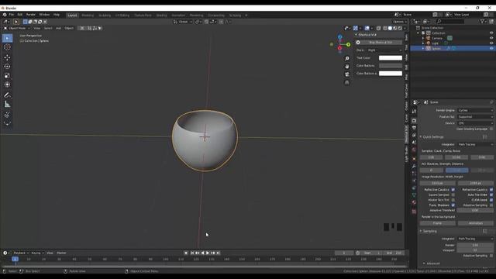496x279 pixels.
Task: Toggle Open Shading Language checkbox
Action: (x=491, y=129)
